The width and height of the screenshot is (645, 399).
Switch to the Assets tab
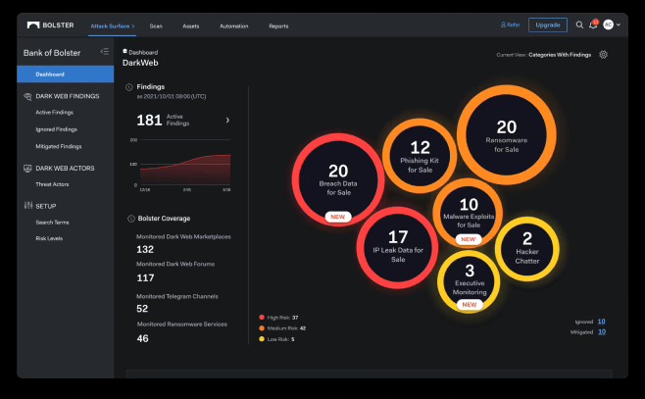pos(191,25)
